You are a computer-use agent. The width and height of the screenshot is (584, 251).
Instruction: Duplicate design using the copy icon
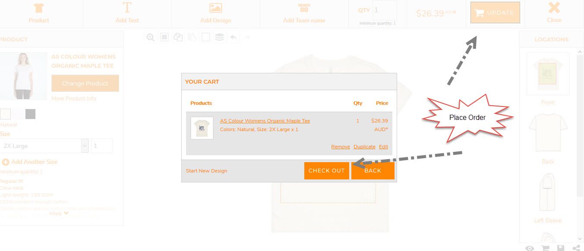click(x=178, y=37)
